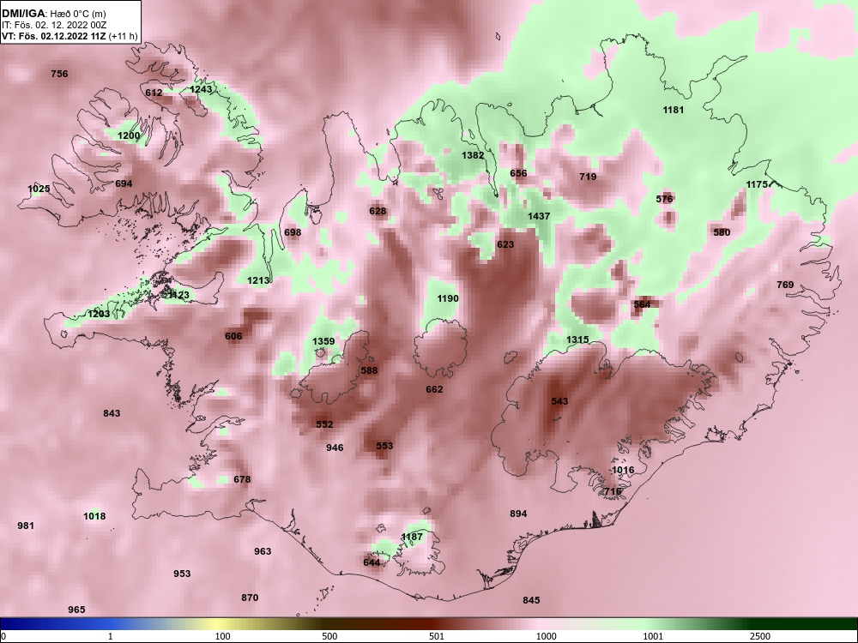Viewport: 858px width, 643px height.
Task: Click the map value 719
Action: pos(588,177)
